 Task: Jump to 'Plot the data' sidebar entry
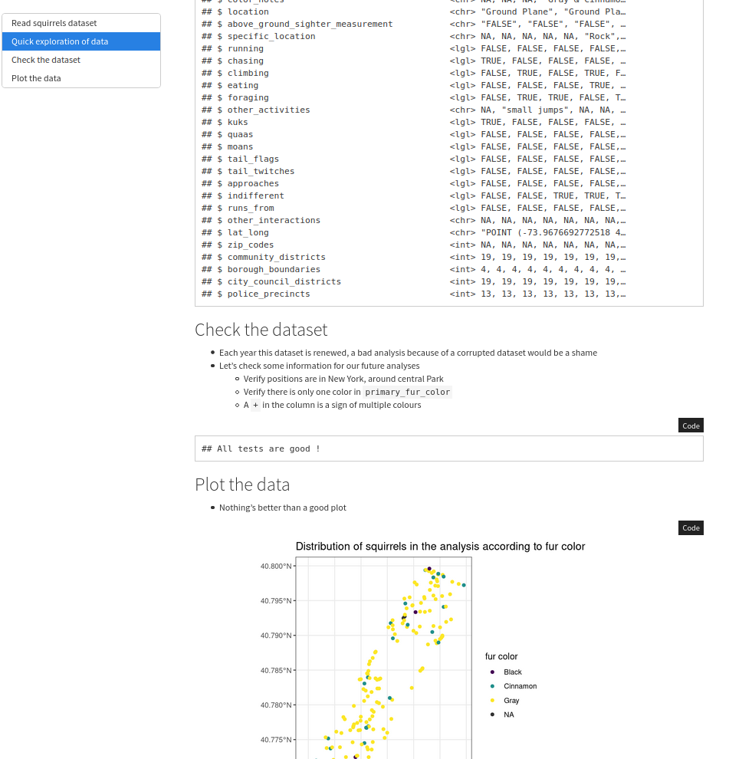(x=81, y=78)
